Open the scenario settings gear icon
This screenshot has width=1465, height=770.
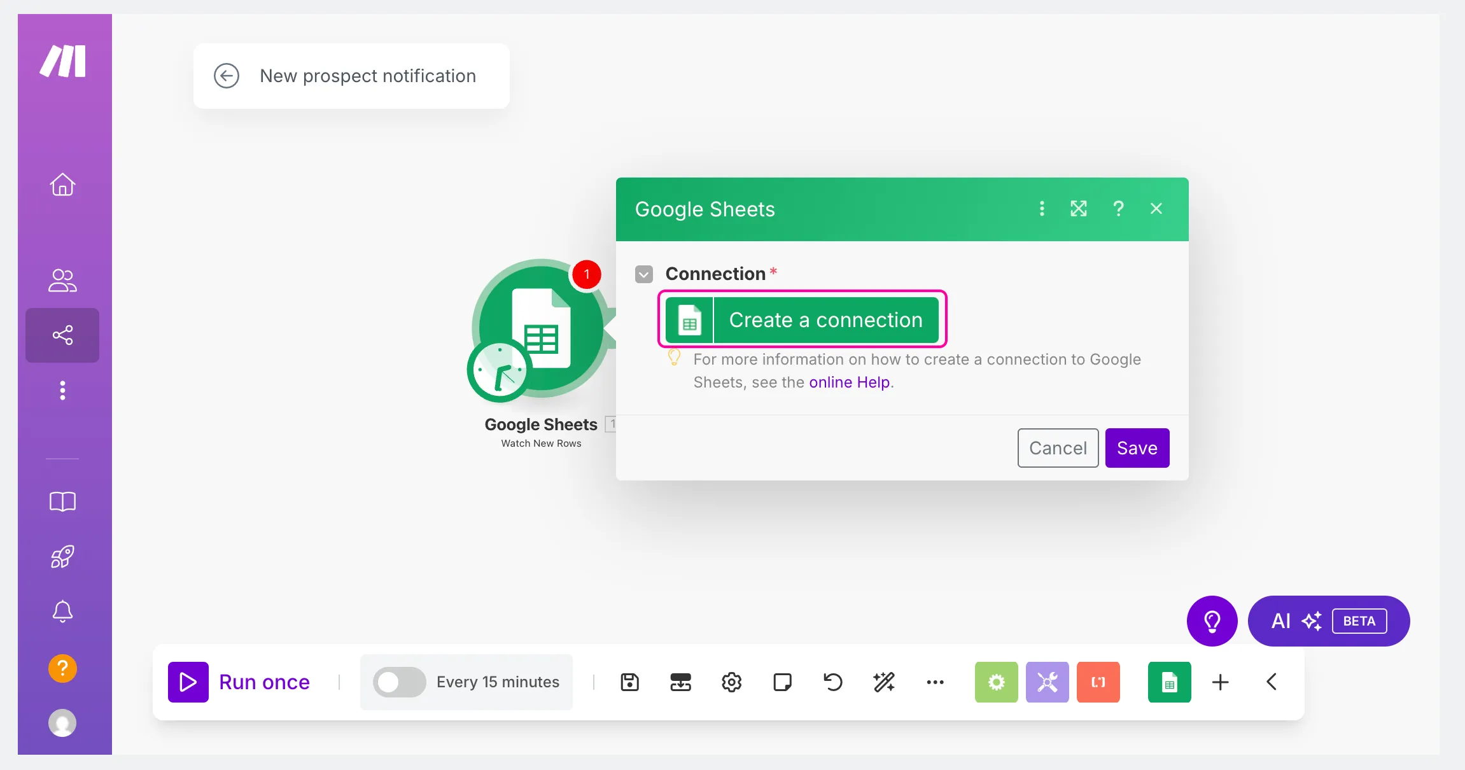(x=731, y=682)
